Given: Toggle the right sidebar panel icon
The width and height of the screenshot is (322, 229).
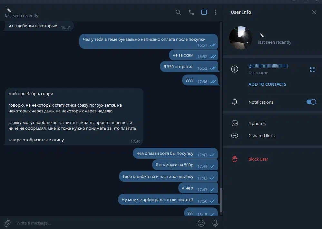Looking at the screenshot, I should tap(204, 12).
